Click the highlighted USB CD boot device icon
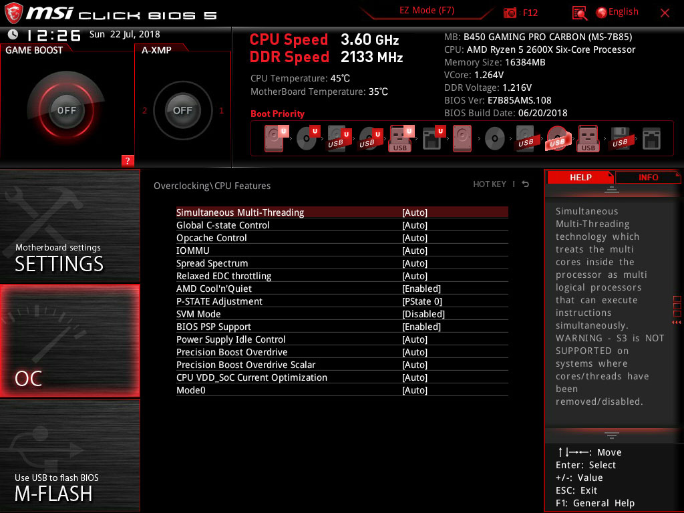The width and height of the screenshot is (684, 513). click(x=557, y=139)
